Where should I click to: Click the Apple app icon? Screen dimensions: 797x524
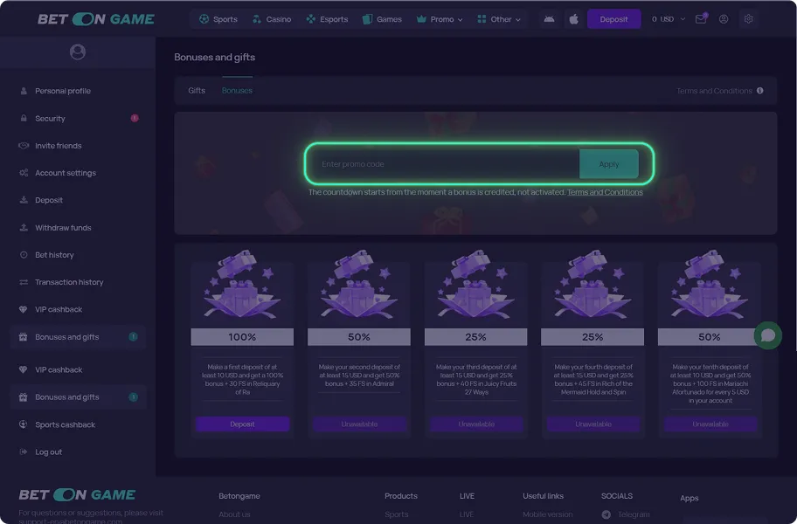(573, 17)
